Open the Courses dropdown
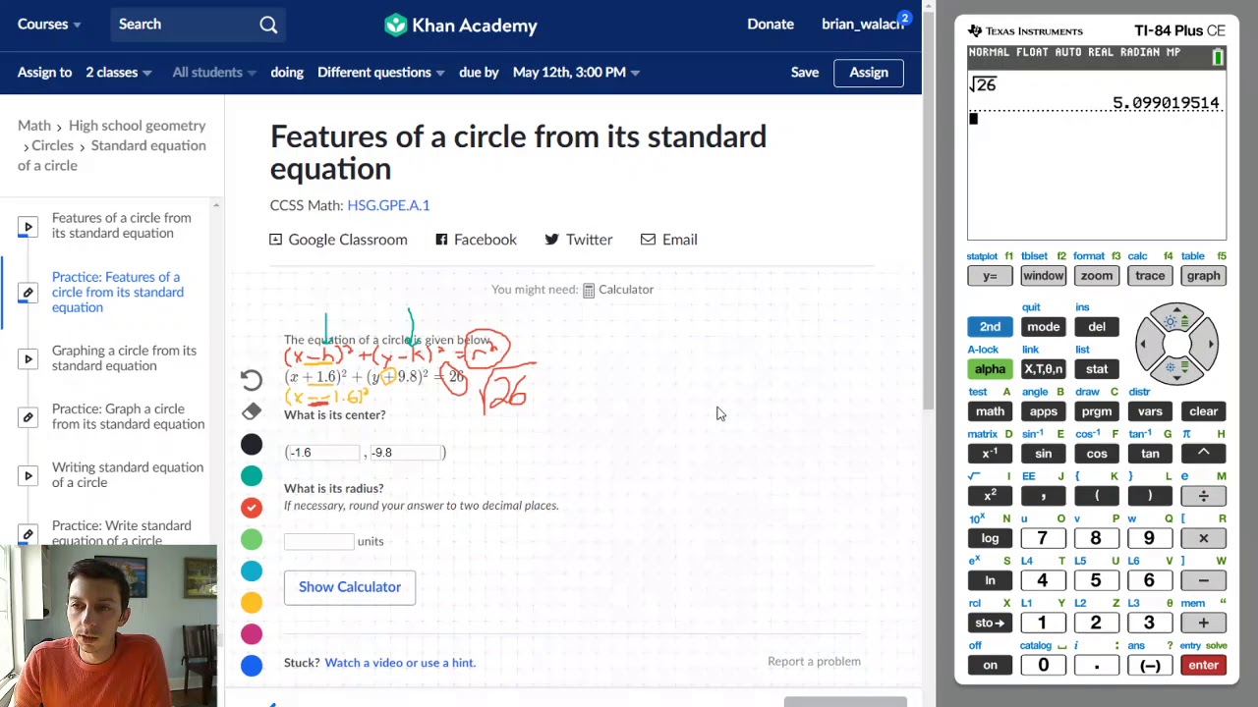 (x=49, y=25)
